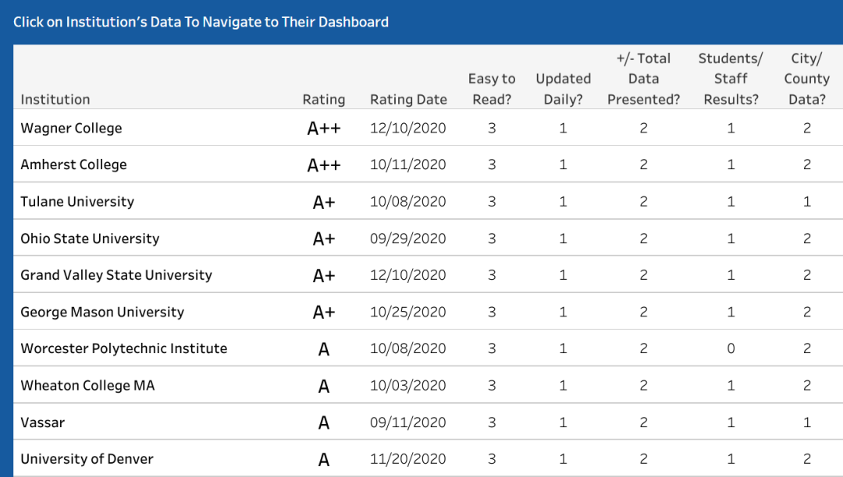The height and width of the screenshot is (477, 843).
Task: Select Ohio State Total Data Presented value
Action: point(643,238)
